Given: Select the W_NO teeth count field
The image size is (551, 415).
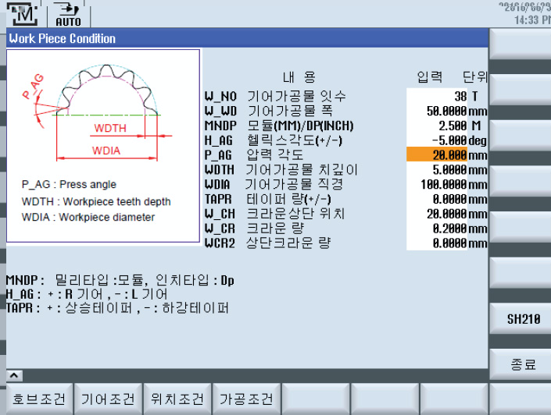Looking at the screenshot, I should 438,97.
